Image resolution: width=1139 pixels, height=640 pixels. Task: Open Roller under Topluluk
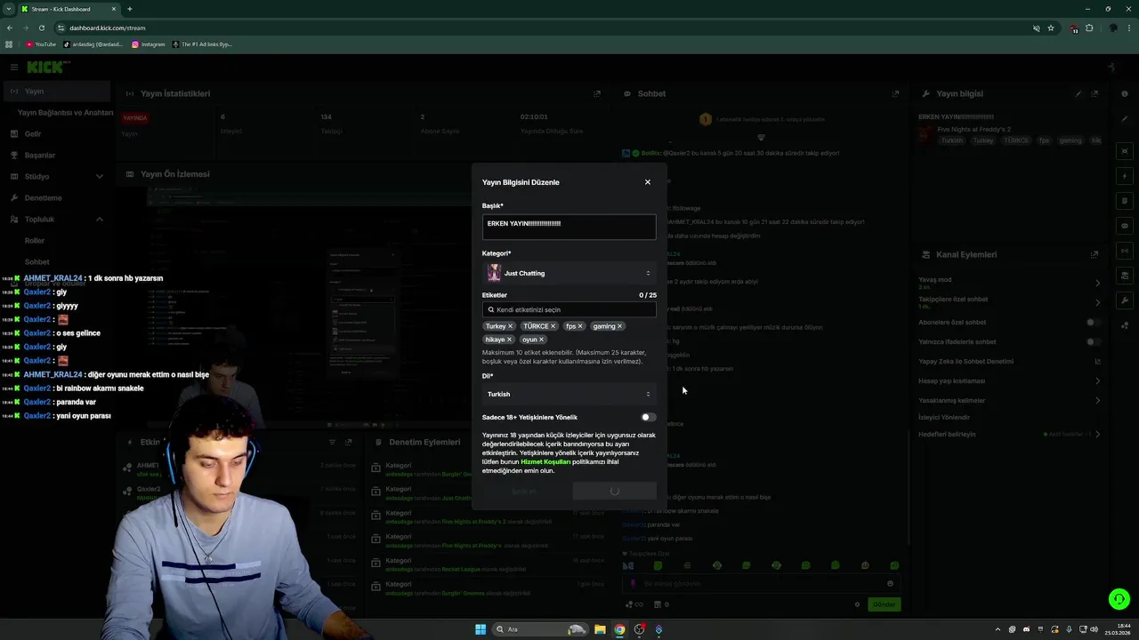35,241
